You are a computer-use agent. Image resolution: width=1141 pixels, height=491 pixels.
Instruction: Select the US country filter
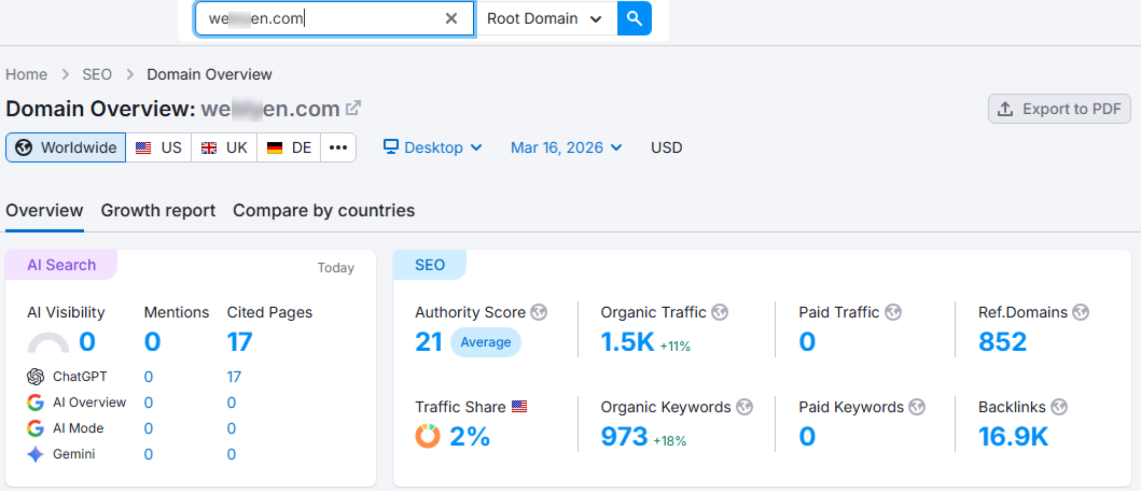[x=159, y=147]
